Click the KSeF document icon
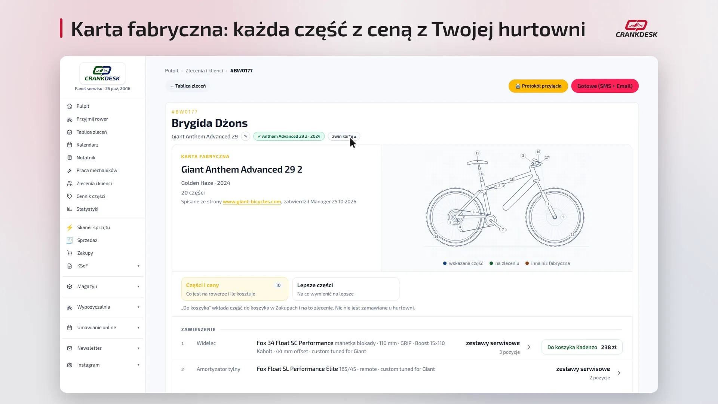This screenshot has width=718, height=404. point(70,266)
